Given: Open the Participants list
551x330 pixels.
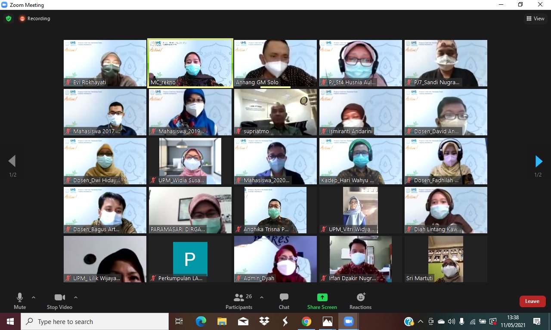Looking at the screenshot, I should point(239,301).
